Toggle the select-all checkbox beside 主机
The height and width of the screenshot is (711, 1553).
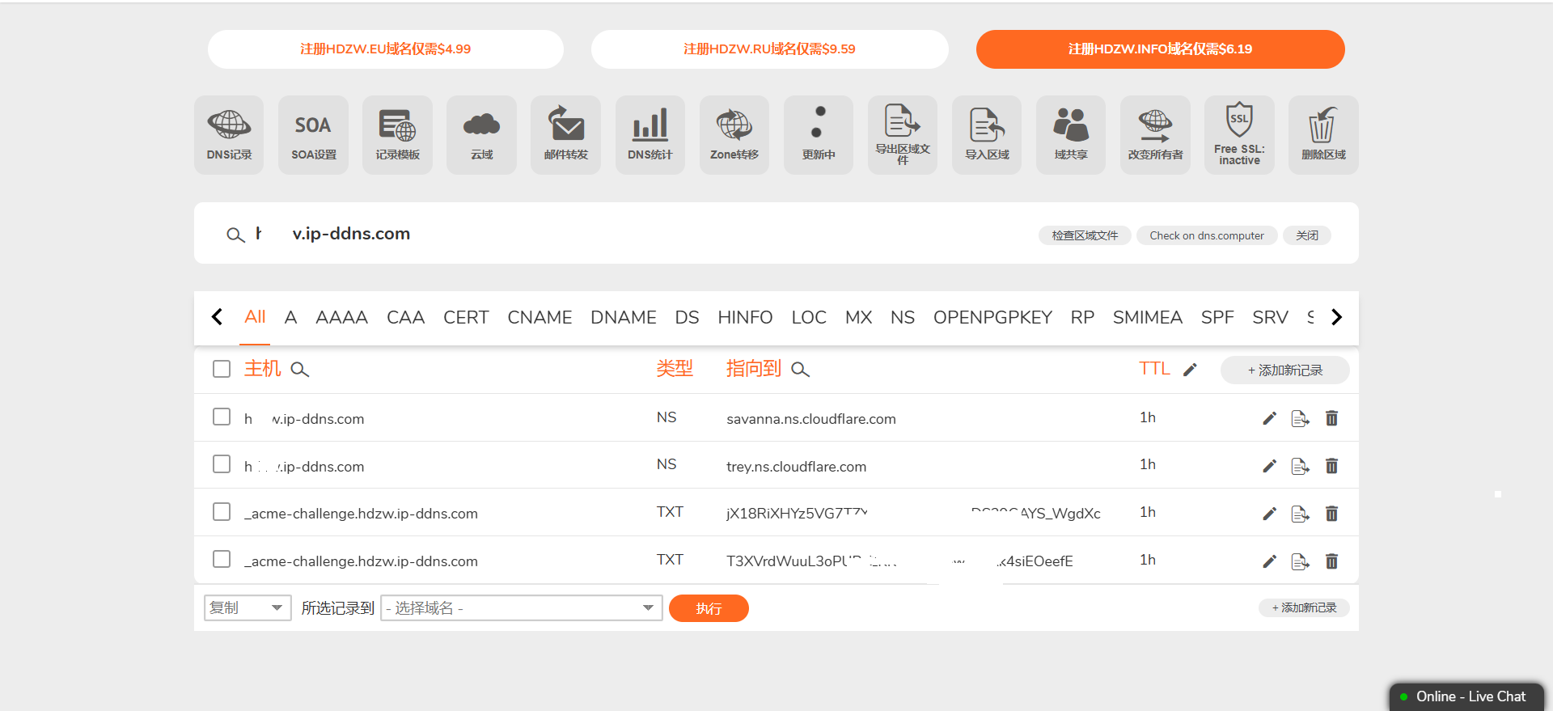222,369
